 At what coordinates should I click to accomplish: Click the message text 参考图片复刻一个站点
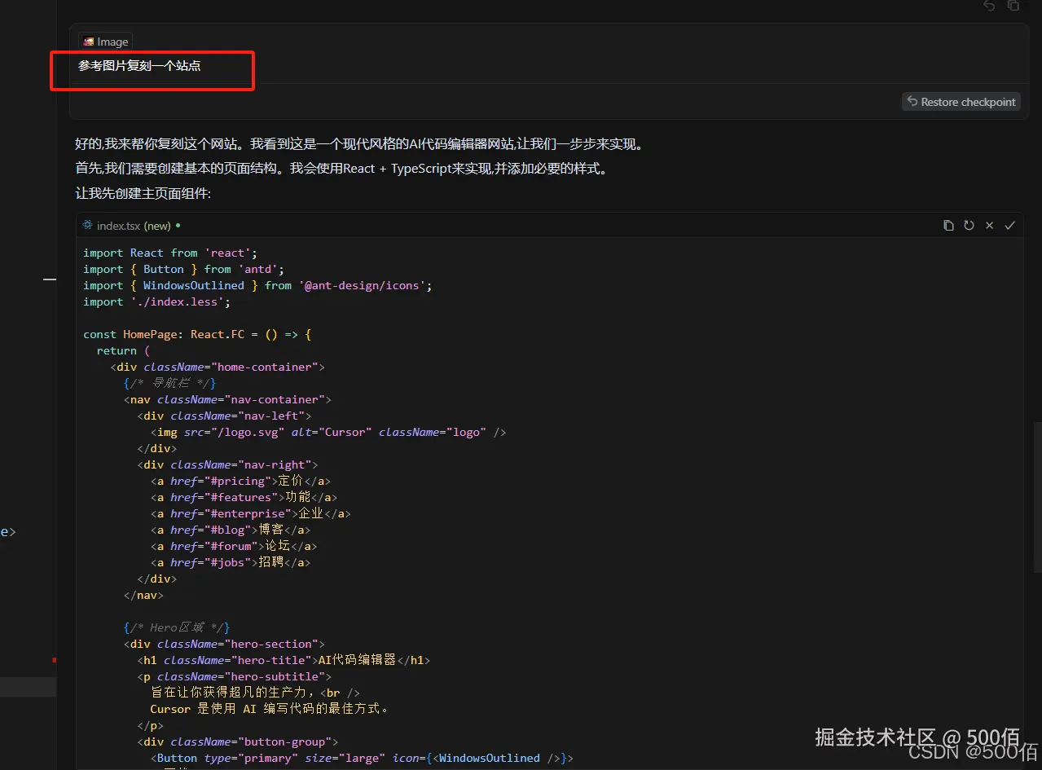pos(139,66)
